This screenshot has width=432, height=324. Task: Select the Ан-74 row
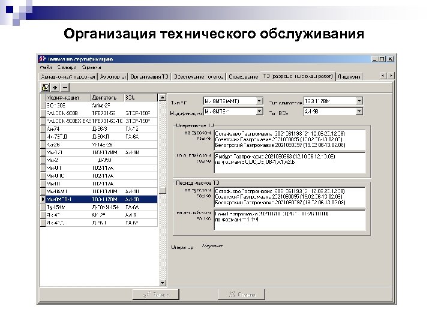click(x=99, y=129)
